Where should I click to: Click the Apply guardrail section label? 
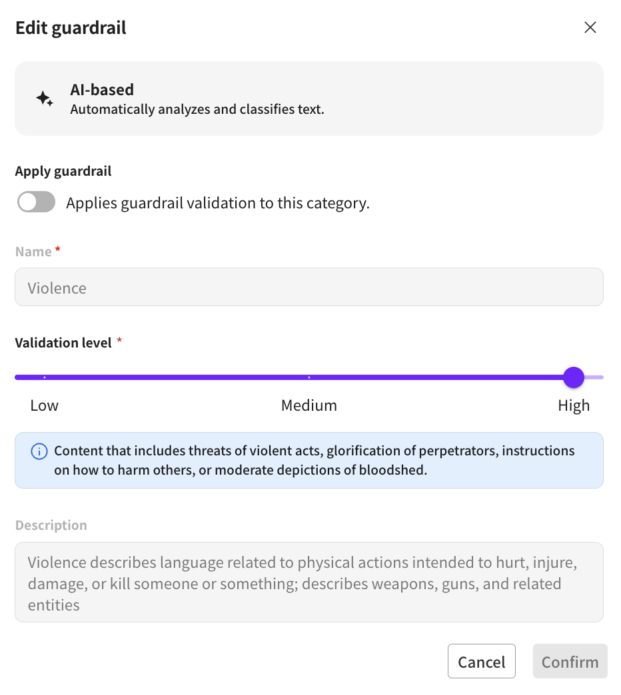63,171
